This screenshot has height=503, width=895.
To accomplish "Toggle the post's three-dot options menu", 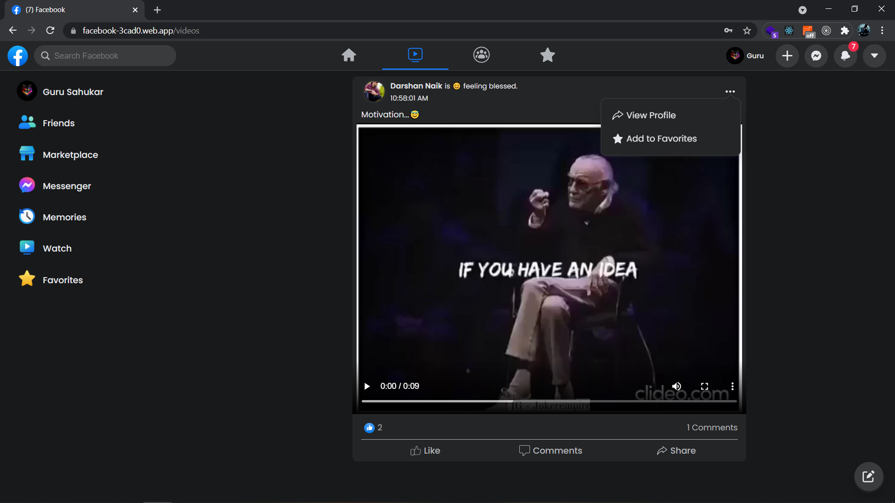I will tap(730, 92).
